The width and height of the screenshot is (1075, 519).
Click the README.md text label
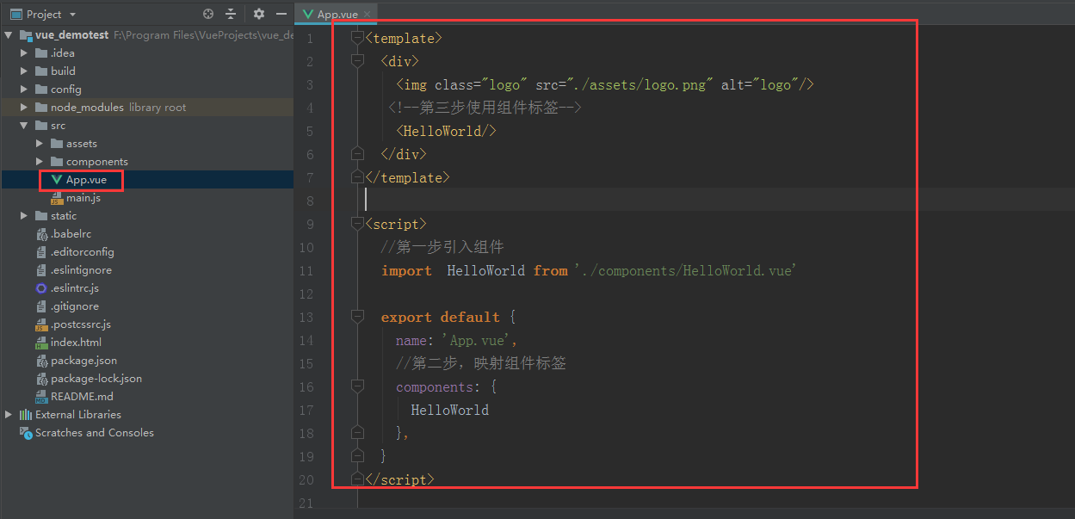tap(82, 397)
